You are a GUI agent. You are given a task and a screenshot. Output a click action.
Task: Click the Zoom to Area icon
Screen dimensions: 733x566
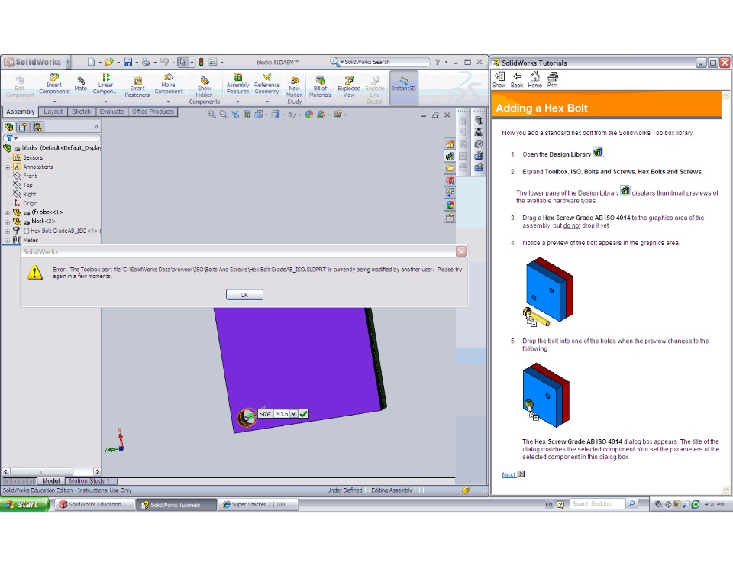pos(224,115)
